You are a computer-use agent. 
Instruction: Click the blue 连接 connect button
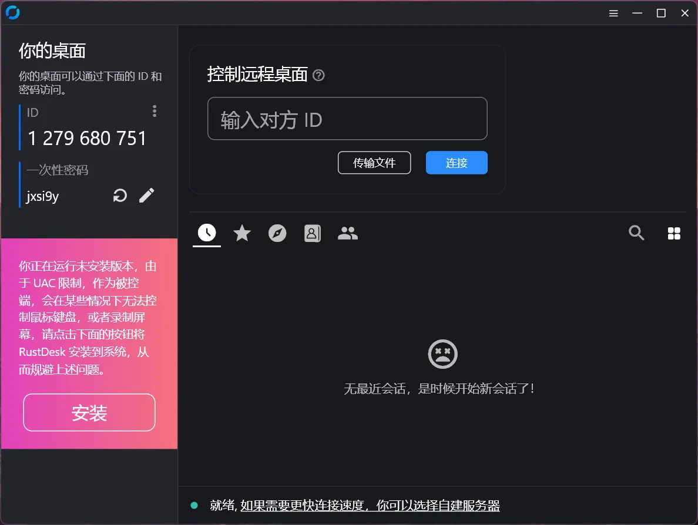tap(457, 163)
